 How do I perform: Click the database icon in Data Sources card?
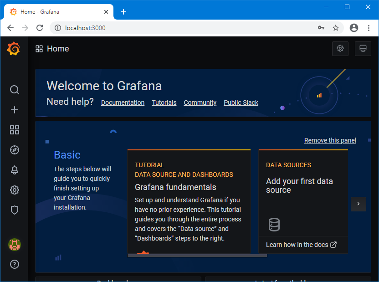pyautogui.click(x=274, y=225)
